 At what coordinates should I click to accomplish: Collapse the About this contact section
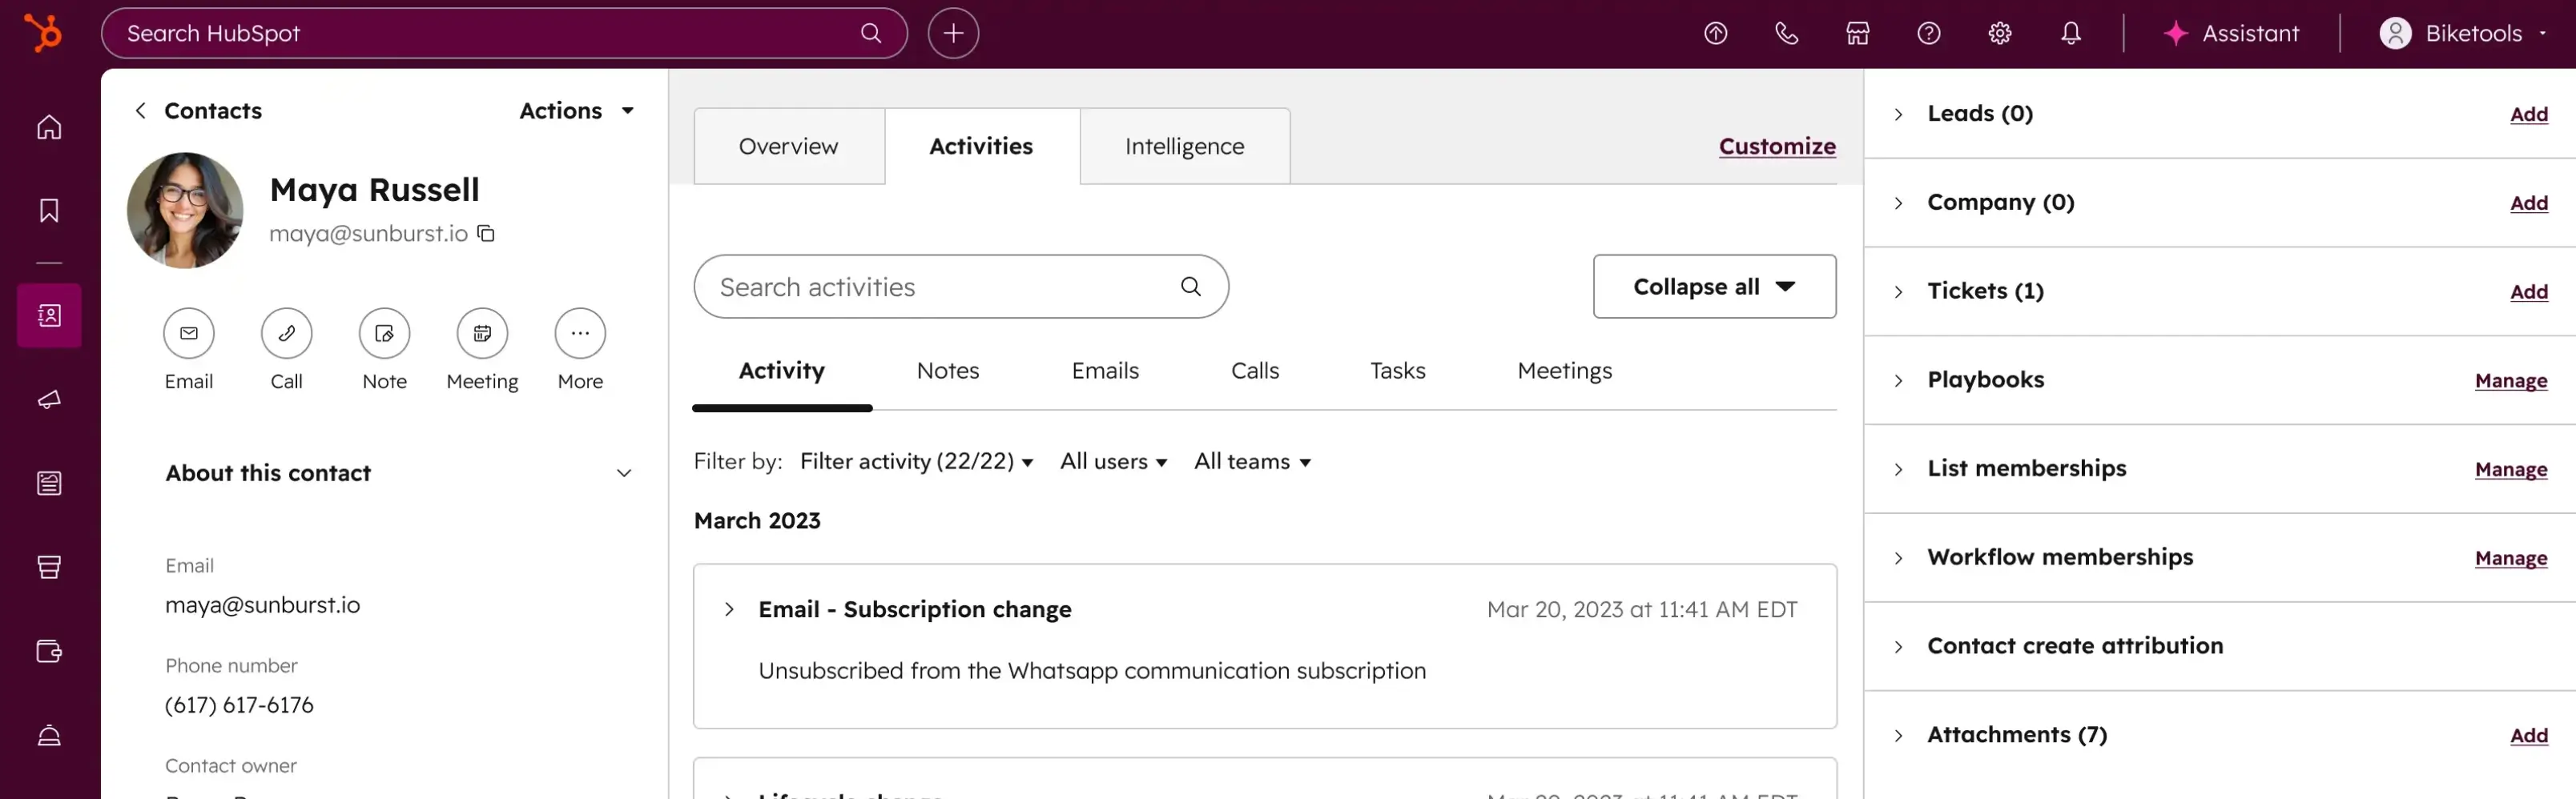624,473
